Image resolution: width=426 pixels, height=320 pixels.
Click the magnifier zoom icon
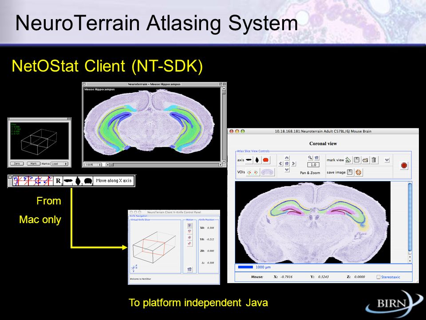coord(310,157)
